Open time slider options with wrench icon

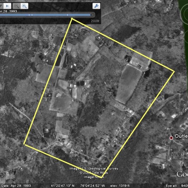coord(96,6)
